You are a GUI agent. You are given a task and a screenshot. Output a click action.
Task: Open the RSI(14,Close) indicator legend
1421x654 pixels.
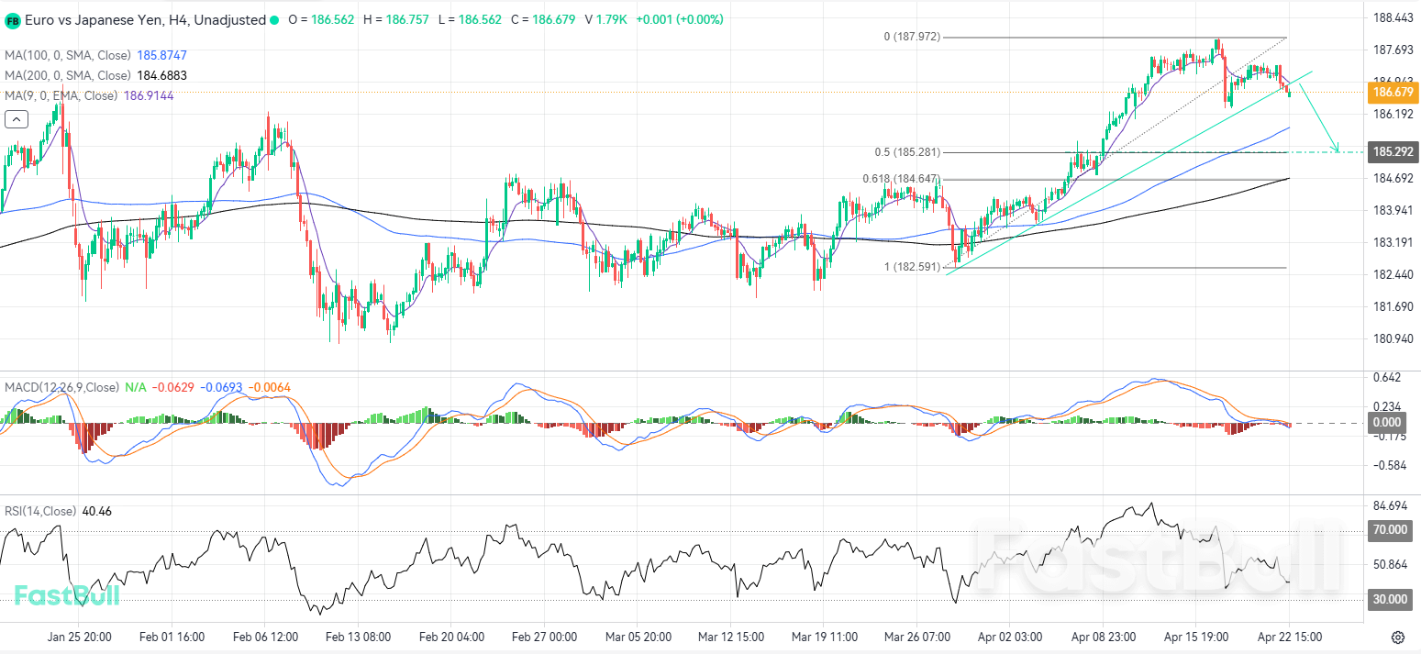pyautogui.click(x=41, y=511)
